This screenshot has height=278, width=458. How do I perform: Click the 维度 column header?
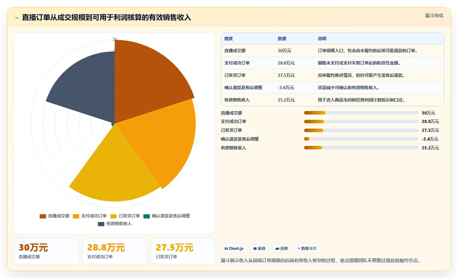229,39
